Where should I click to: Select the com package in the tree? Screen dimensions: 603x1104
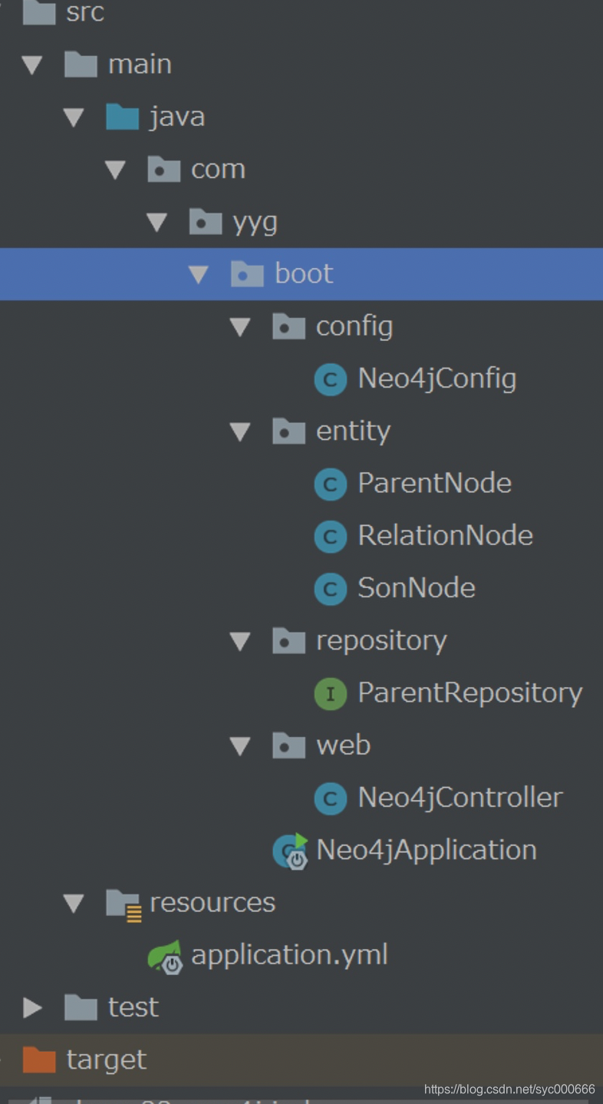[217, 170]
